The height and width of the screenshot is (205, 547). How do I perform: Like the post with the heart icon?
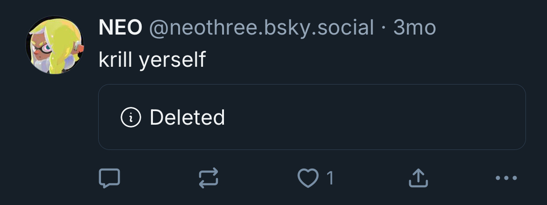[x=308, y=178]
